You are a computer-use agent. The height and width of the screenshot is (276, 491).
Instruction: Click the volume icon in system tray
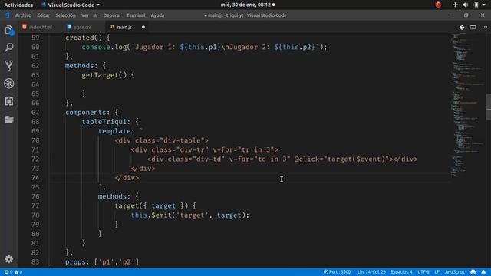click(466, 5)
